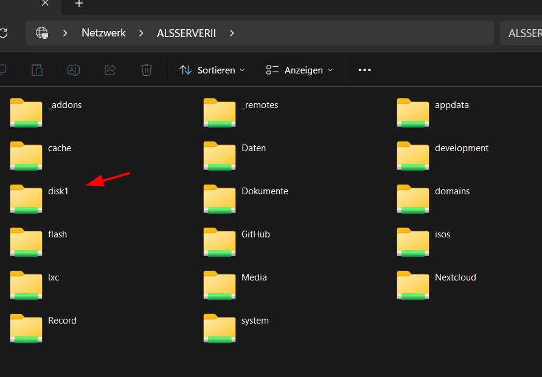
Task: Select the Dokumente folder icon
Action: (x=220, y=199)
